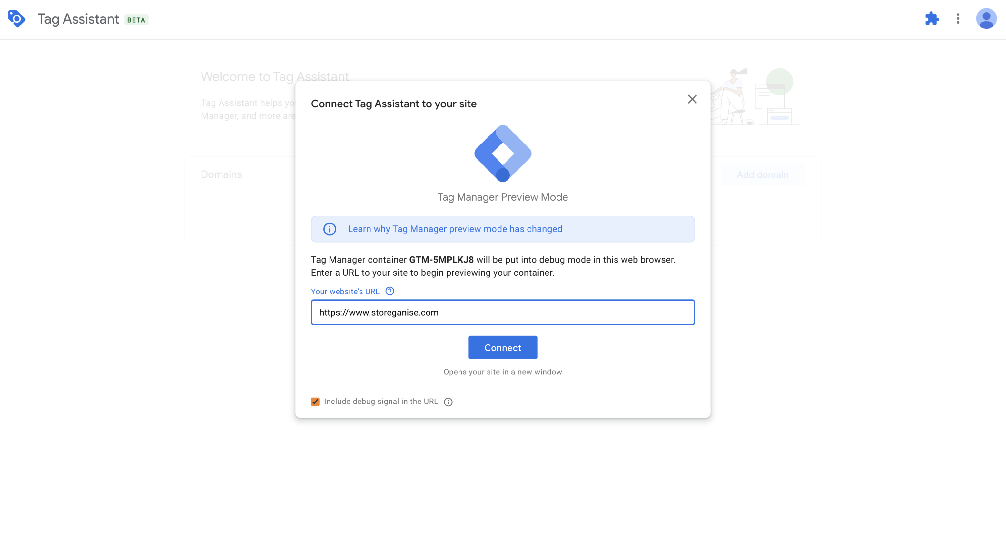
Task: Click info icon next to debug signal option
Action: pos(448,402)
